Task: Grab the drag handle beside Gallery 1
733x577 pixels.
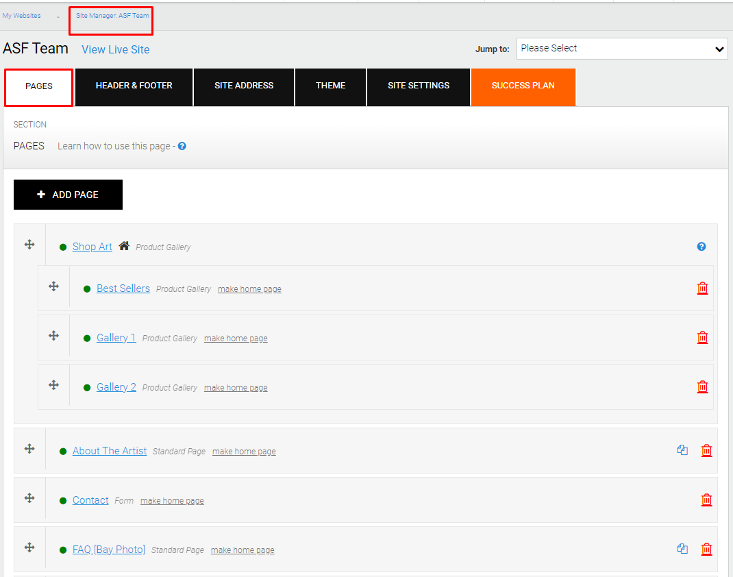Action: (53, 336)
